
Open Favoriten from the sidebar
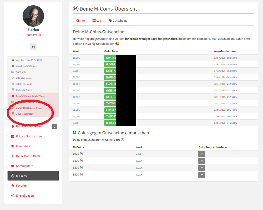[x=22, y=186]
